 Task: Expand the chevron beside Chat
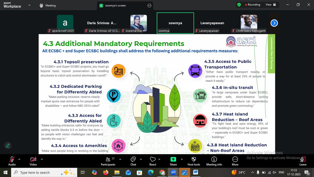(x=141, y=159)
